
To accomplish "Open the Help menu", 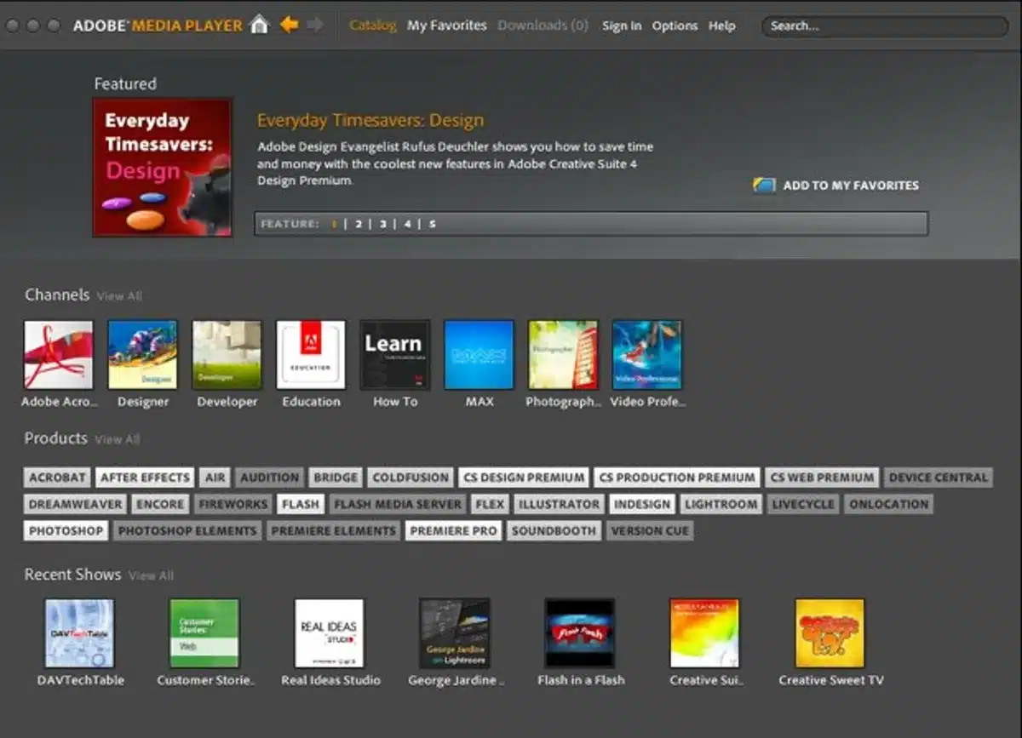I will 721,26.
